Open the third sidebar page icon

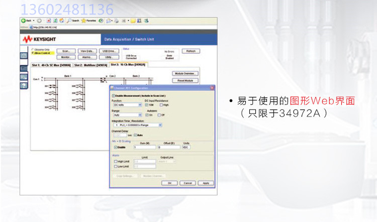coord(24,77)
